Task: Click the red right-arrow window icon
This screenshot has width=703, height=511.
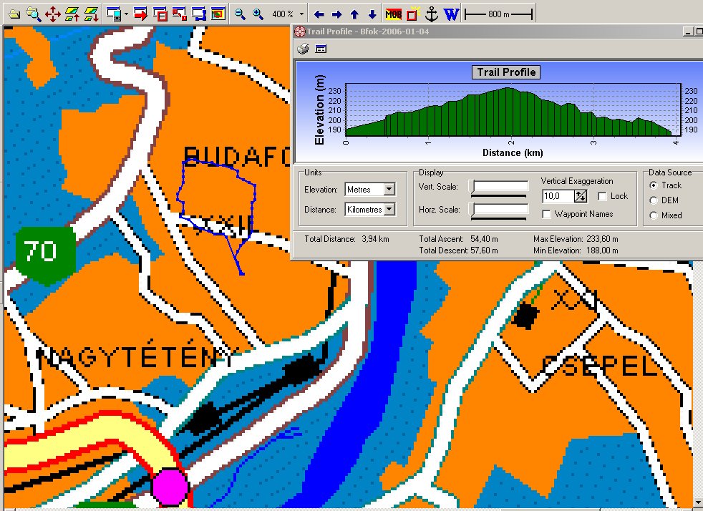Action: click(x=141, y=14)
